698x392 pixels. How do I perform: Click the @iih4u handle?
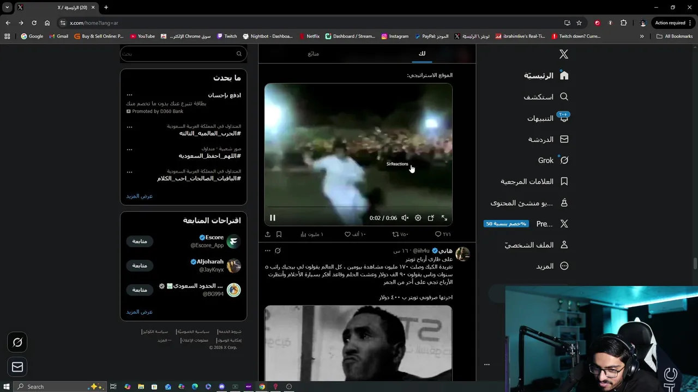point(422,251)
